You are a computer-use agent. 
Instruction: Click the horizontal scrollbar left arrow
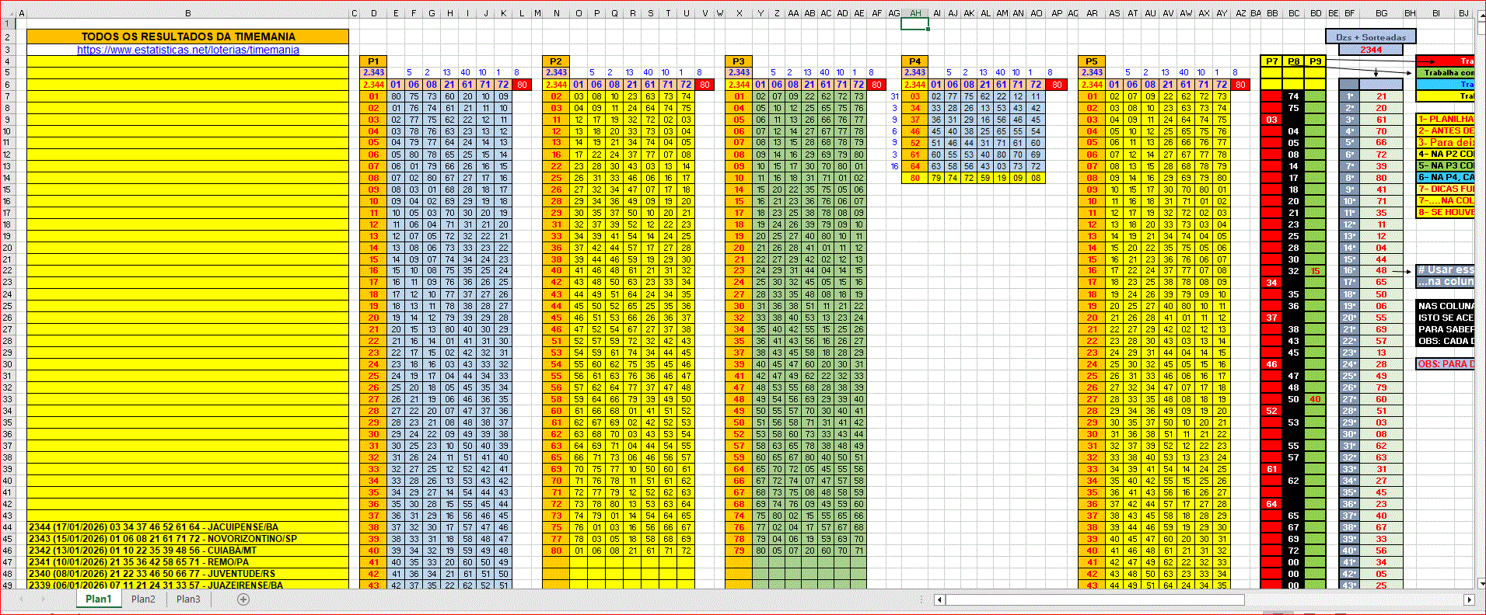939,599
